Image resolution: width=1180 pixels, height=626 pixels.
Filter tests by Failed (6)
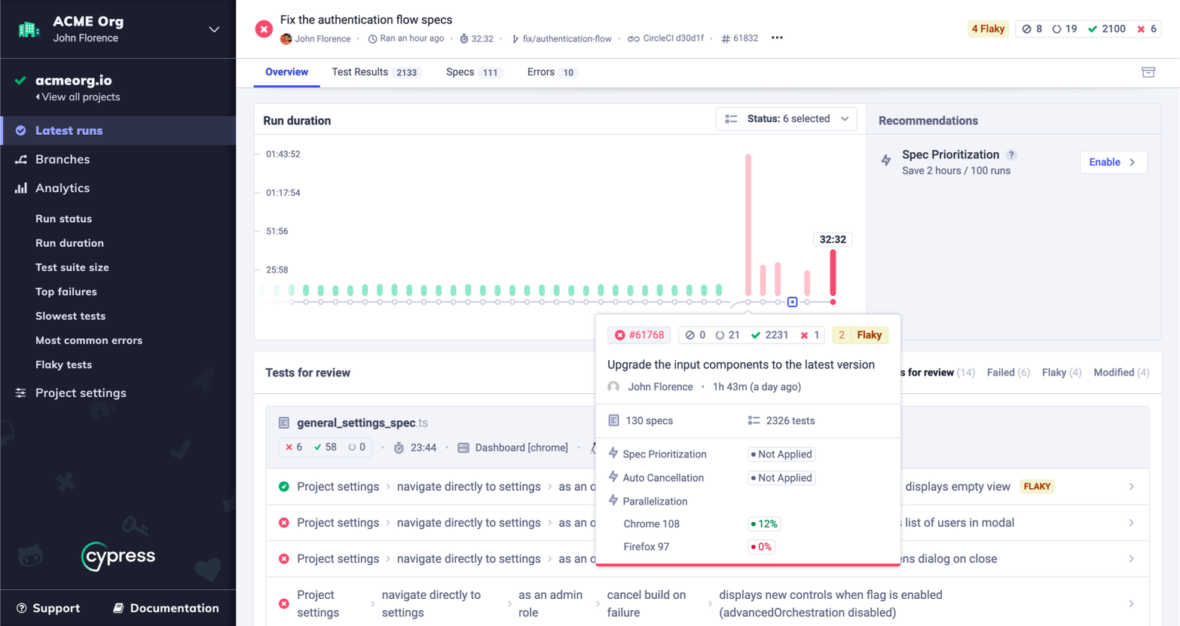point(1007,373)
